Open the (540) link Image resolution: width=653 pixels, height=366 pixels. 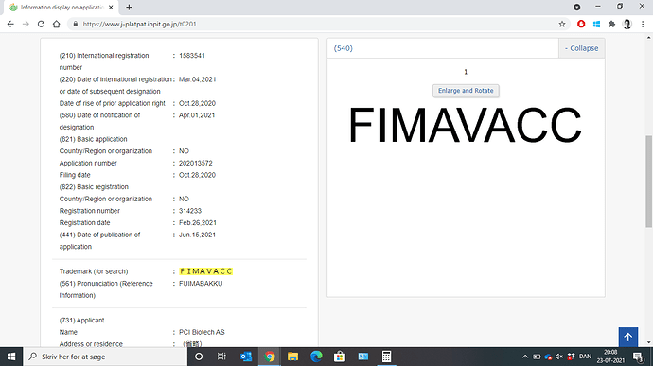click(344, 48)
